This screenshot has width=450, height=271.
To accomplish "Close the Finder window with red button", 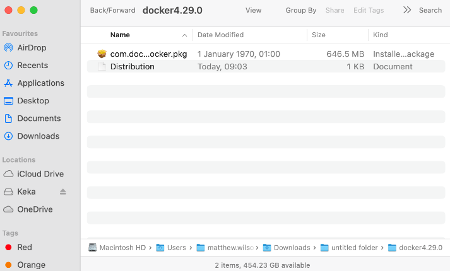I will click(x=8, y=10).
